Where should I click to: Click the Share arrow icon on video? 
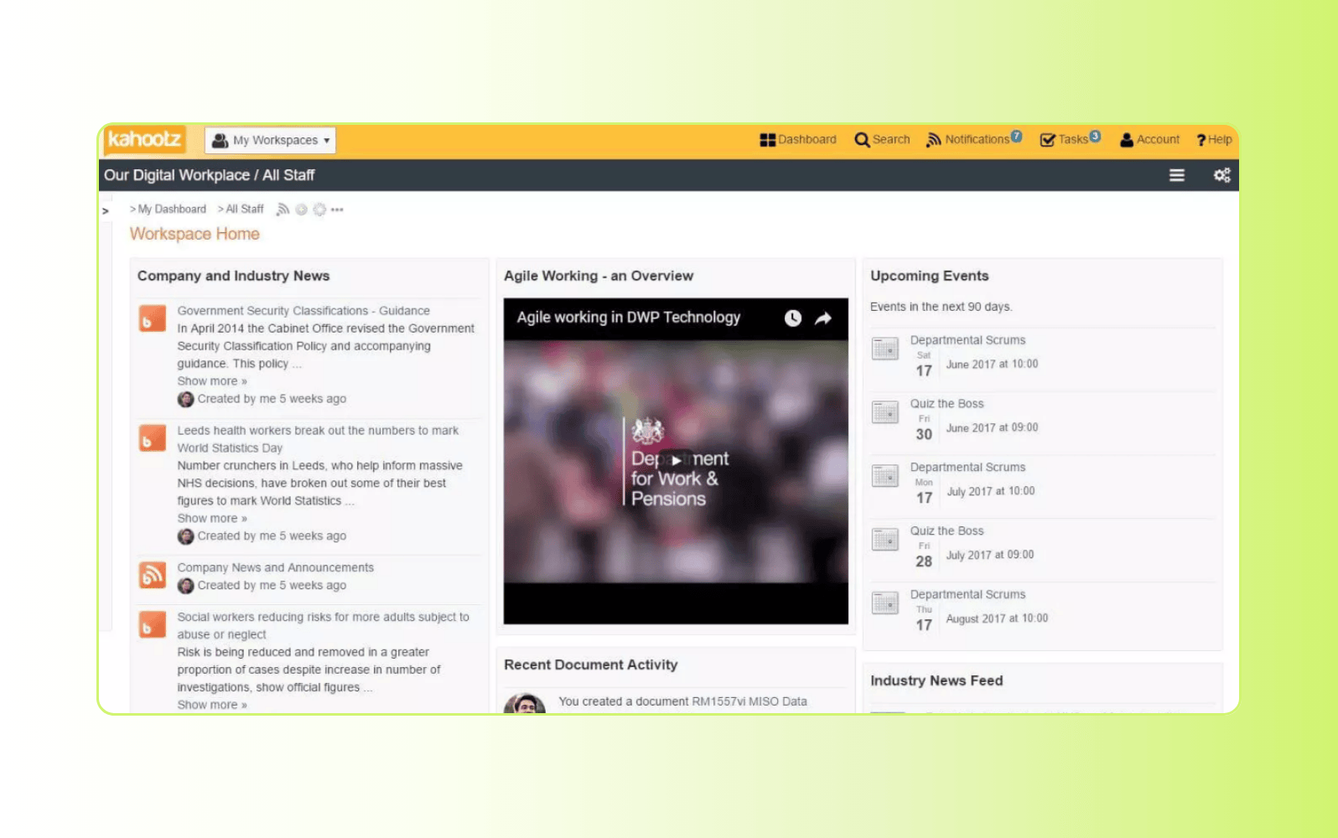[x=823, y=318]
